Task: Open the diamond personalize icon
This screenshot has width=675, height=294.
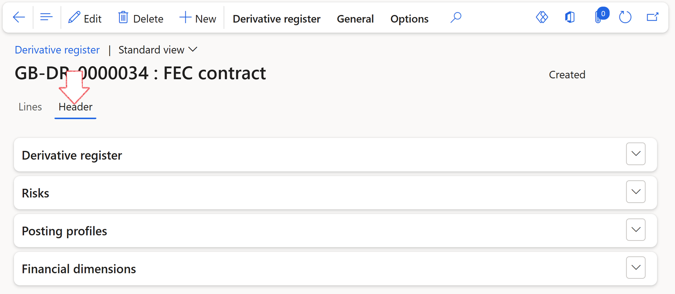Action: click(x=542, y=17)
